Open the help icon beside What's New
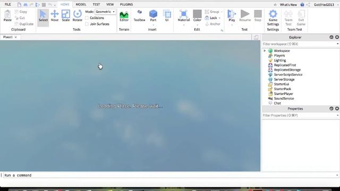Image resolution: width=340 pixels, height=191 pixels. pos(302,5)
